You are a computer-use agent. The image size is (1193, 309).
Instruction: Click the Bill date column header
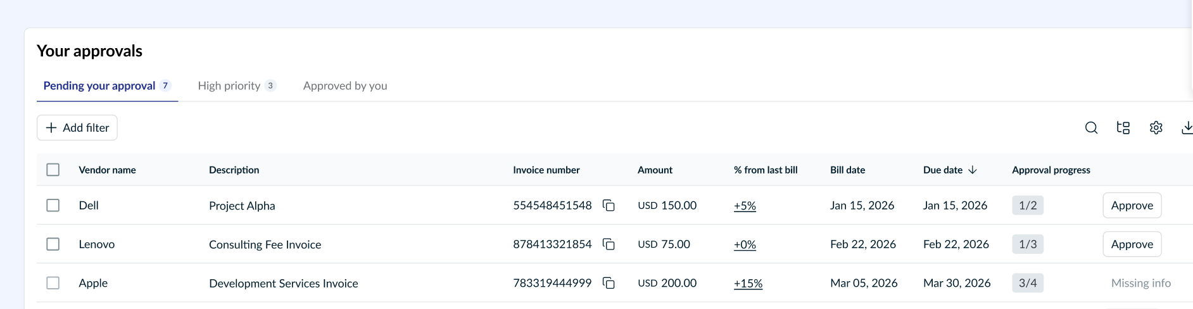(847, 170)
